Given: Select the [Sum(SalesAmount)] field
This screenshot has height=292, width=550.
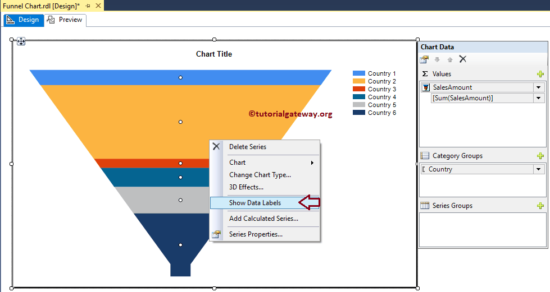Looking at the screenshot, I should pos(482,99).
